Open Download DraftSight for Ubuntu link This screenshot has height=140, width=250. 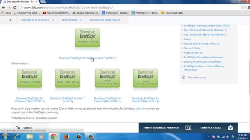(x=145, y=100)
